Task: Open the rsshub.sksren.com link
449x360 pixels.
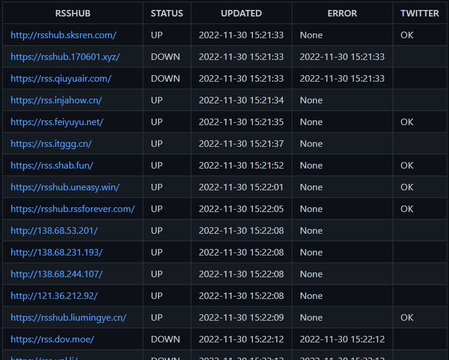Action: point(63,35)
